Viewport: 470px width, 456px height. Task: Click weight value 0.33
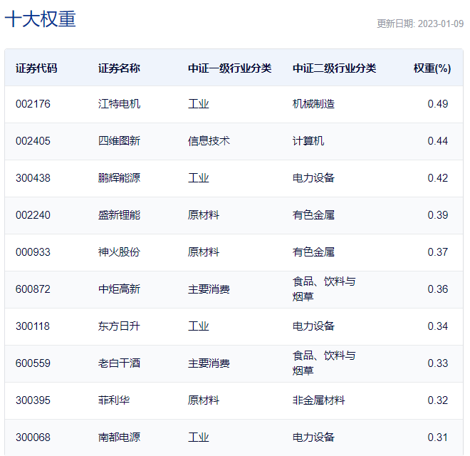(x=438, y=363)
